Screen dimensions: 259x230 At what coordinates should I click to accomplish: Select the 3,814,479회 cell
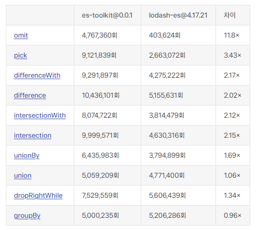178,115
